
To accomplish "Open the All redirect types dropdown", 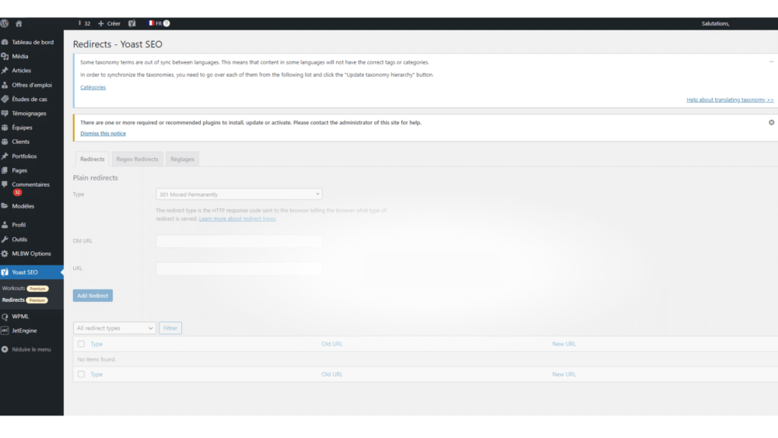I will pyautogui.click(x=114, y=328).
